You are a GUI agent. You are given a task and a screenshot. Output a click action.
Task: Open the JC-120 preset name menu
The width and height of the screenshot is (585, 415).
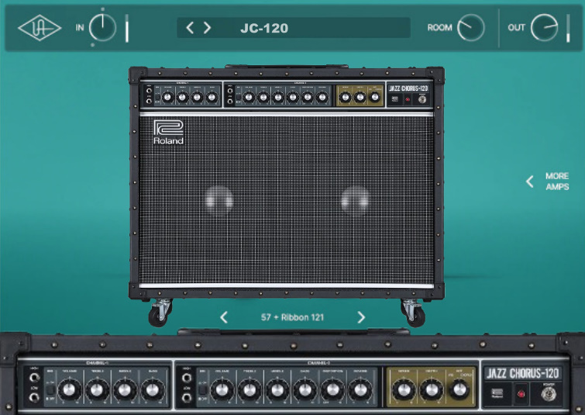pyautogui.click(x=264, y=29)
